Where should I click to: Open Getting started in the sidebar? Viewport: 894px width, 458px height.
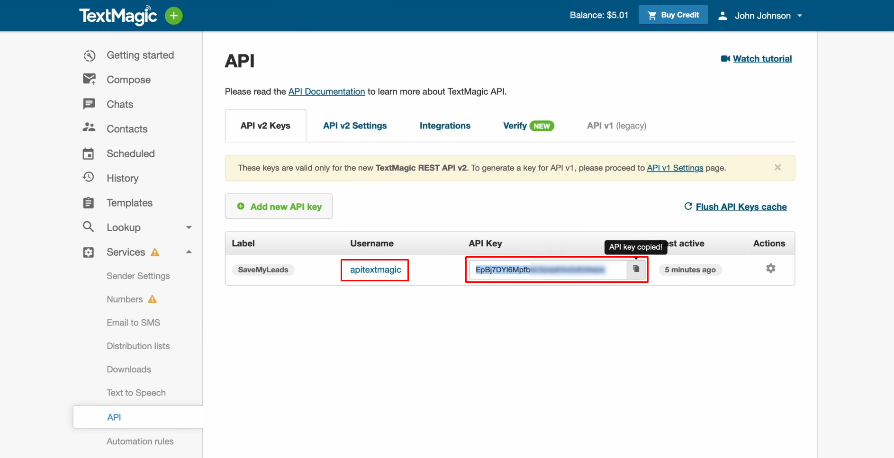point(140,55)
